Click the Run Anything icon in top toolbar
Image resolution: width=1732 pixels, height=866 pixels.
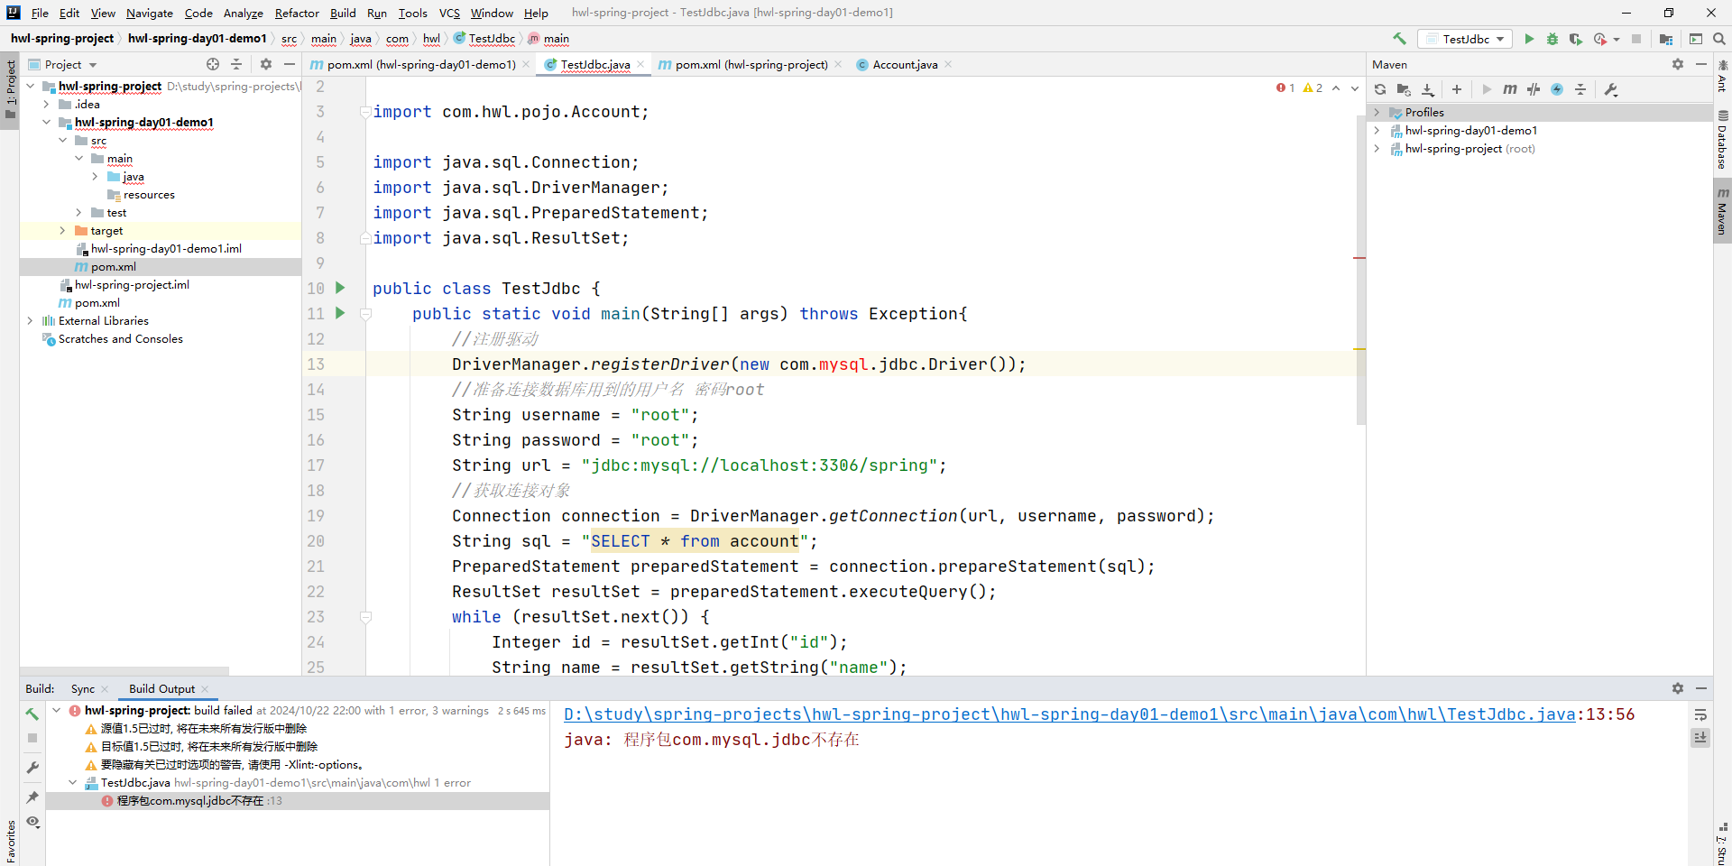[x=1696, y=39]
